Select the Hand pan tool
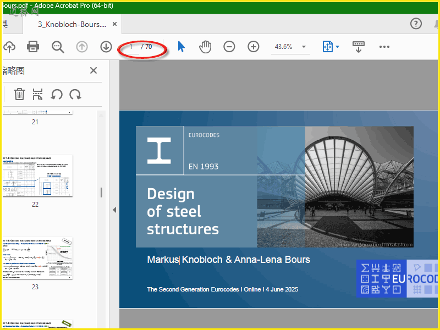Screen dimensions: 440x330 [205, 47]
